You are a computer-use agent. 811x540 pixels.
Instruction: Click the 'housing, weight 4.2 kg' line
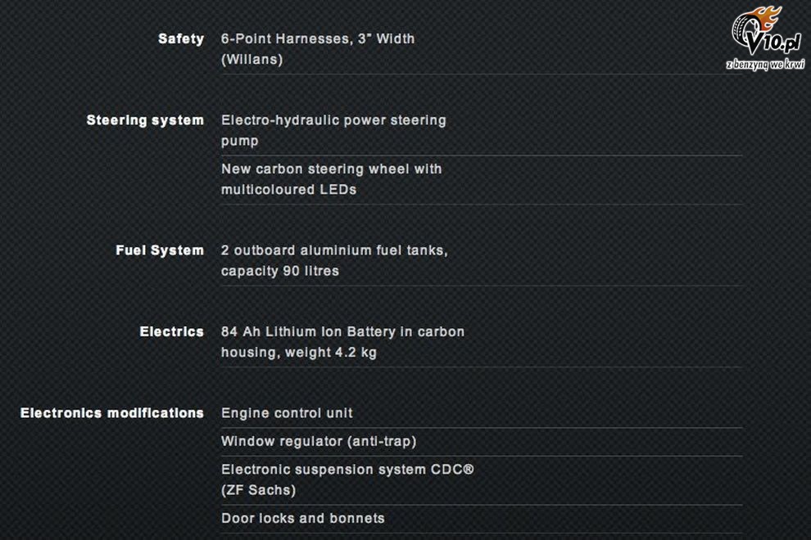[299, 353]
